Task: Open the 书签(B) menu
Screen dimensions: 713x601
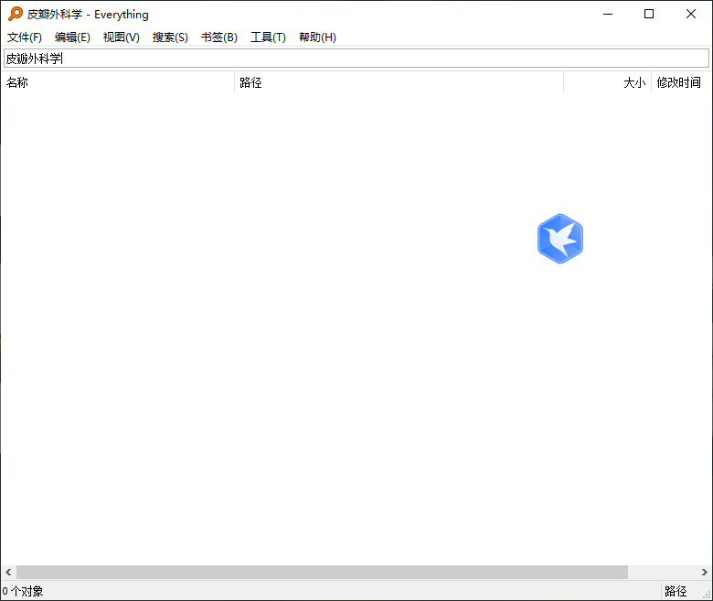Action: point(219,38)
